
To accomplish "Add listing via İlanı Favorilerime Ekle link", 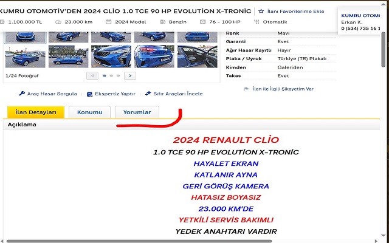I will pyautogui.click(x=296, y=11).
